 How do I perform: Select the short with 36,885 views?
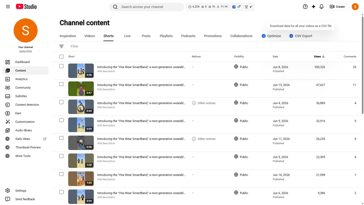click(x=62, y=102)
